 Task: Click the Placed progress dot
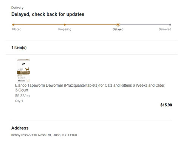[x=13, y=25]
